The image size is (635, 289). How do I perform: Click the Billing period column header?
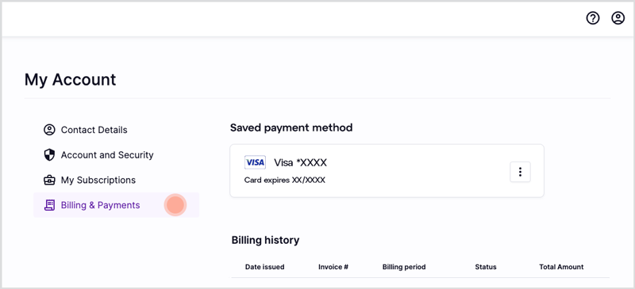[404, 267]
